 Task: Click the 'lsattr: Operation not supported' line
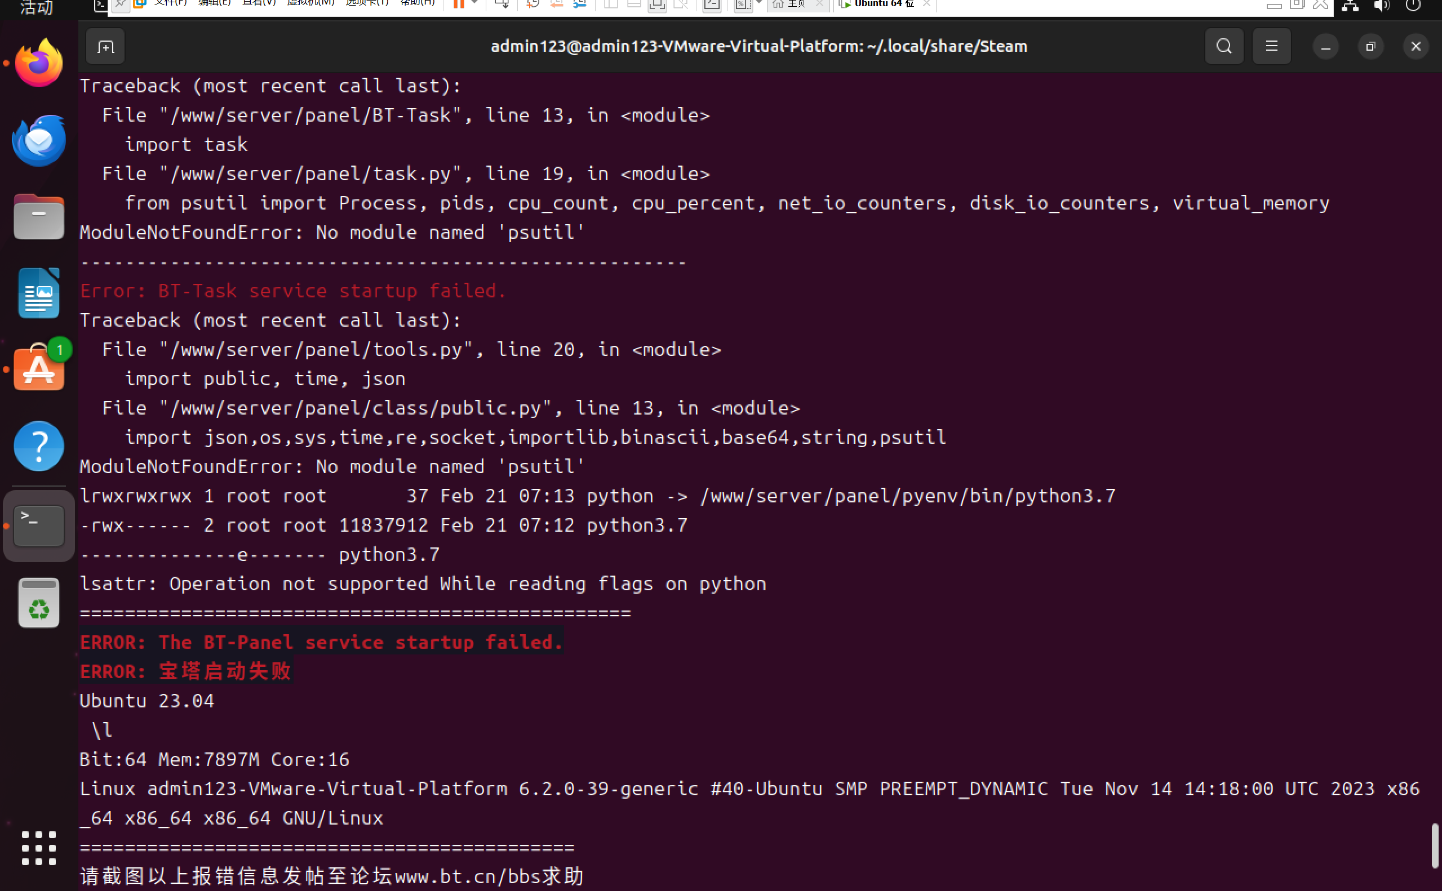(x=423, y=583)
